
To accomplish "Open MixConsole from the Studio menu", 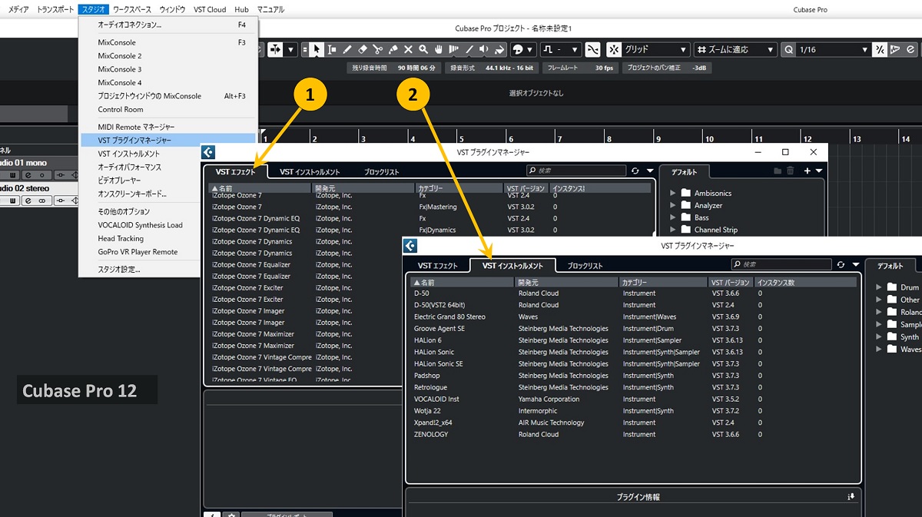I will point(117,42).
